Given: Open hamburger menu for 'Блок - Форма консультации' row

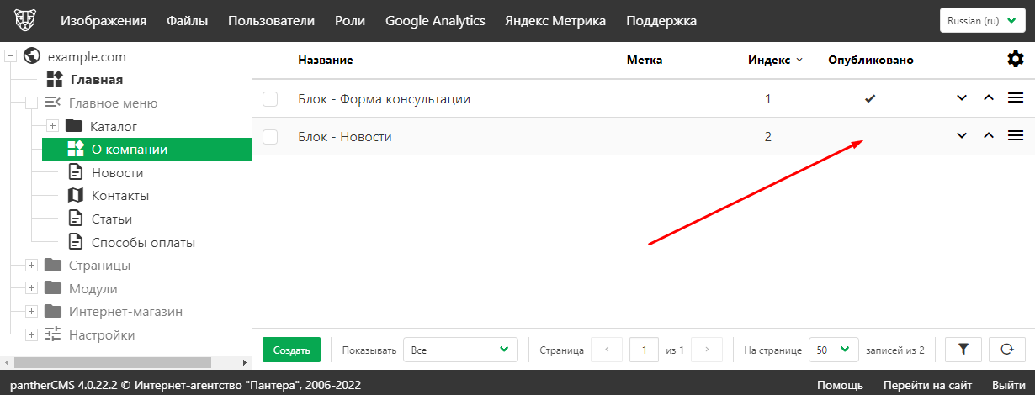Looking at the screenshot, I should [x=1015, y=98].
